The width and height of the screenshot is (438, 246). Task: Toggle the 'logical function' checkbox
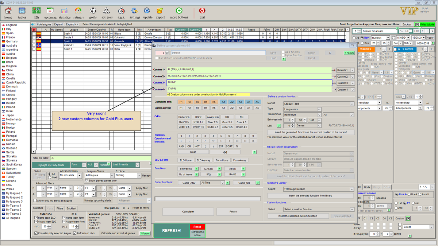pos(283,55)
